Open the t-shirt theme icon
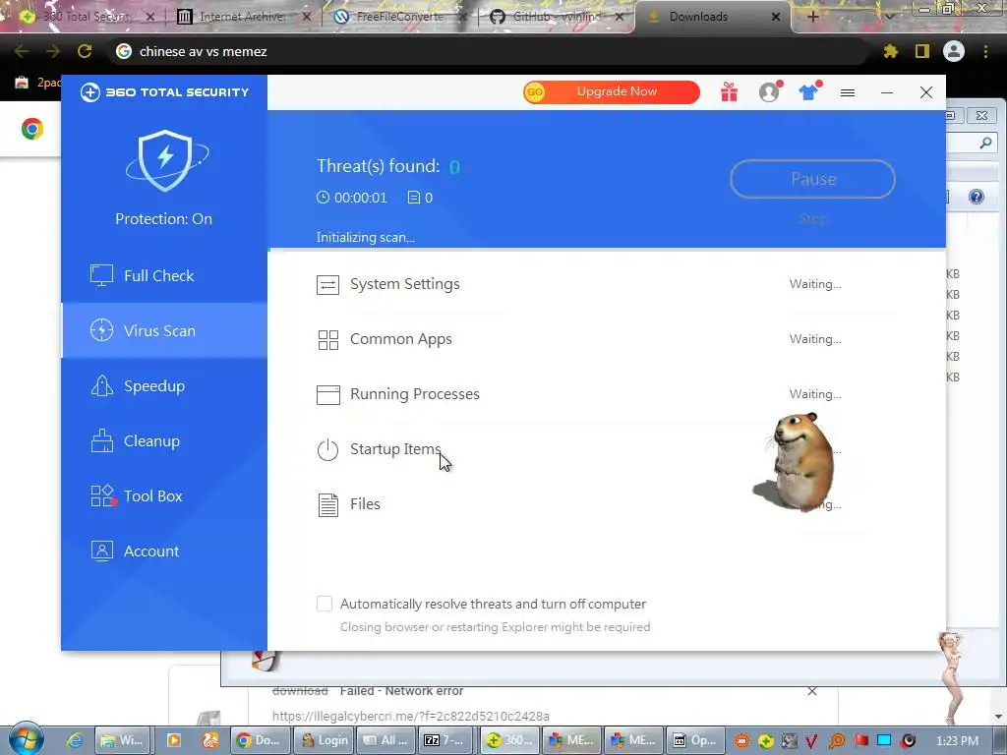Viewport: 1007px width, 755px height. click(808, 92)
